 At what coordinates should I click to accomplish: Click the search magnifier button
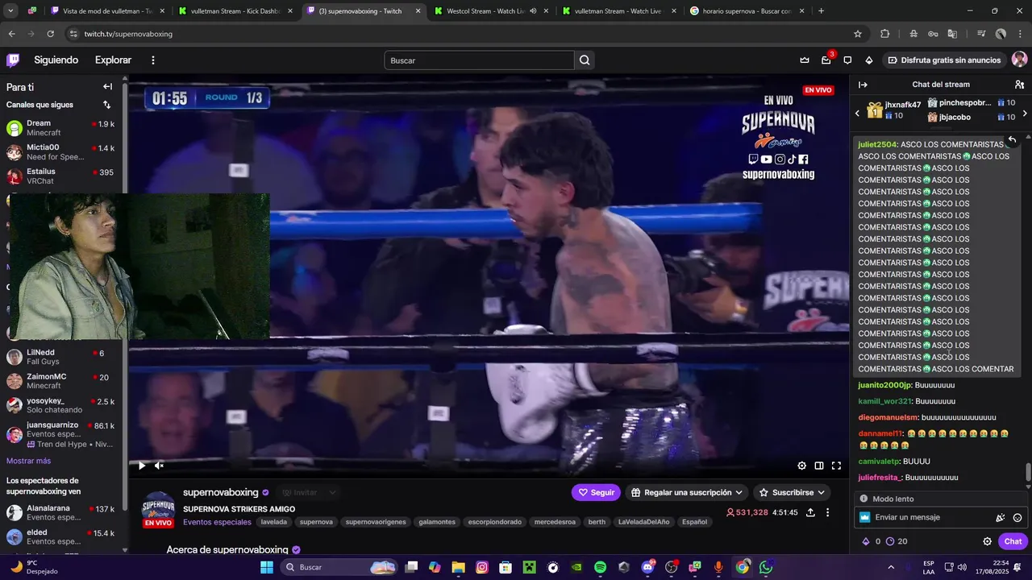click(585, 60)
